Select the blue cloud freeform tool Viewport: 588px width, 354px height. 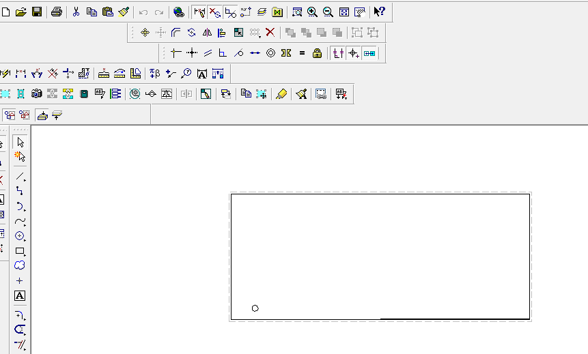(20, 265)
